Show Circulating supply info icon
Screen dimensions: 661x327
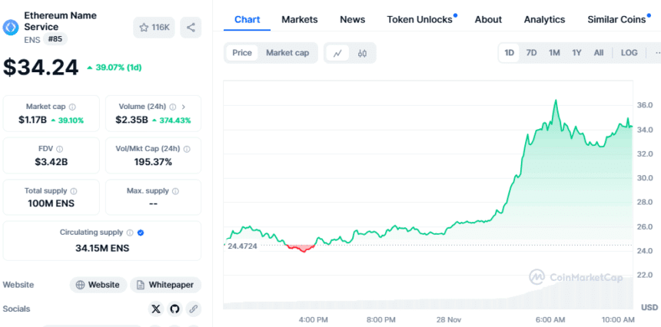click(130, 233)
